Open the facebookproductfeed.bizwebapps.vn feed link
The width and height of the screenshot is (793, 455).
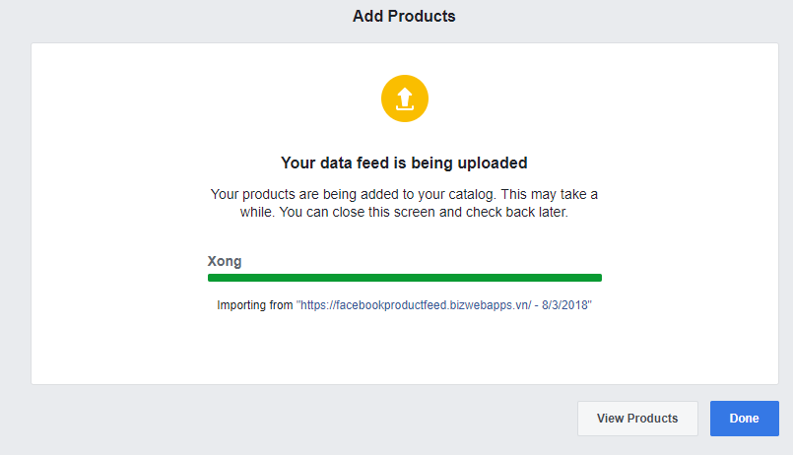[x=443, y=305]
